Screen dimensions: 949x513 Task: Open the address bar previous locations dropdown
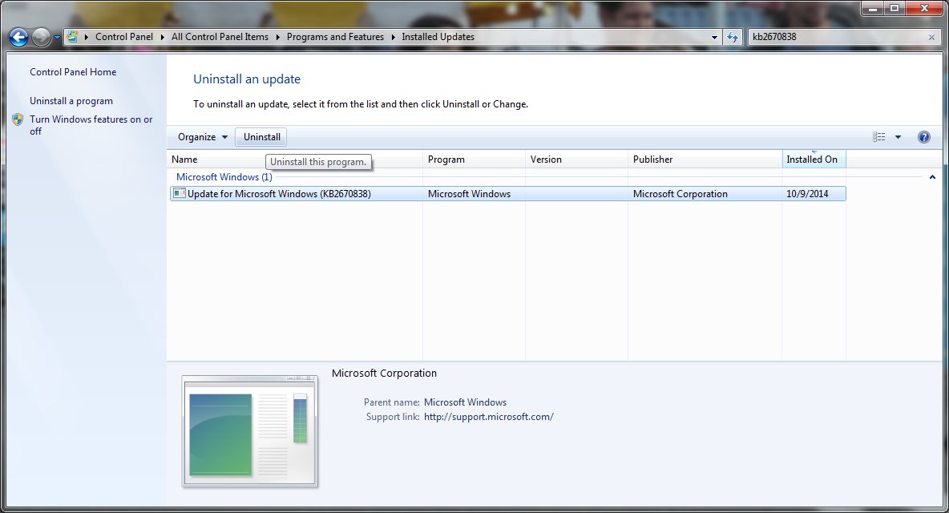[714, 38]
